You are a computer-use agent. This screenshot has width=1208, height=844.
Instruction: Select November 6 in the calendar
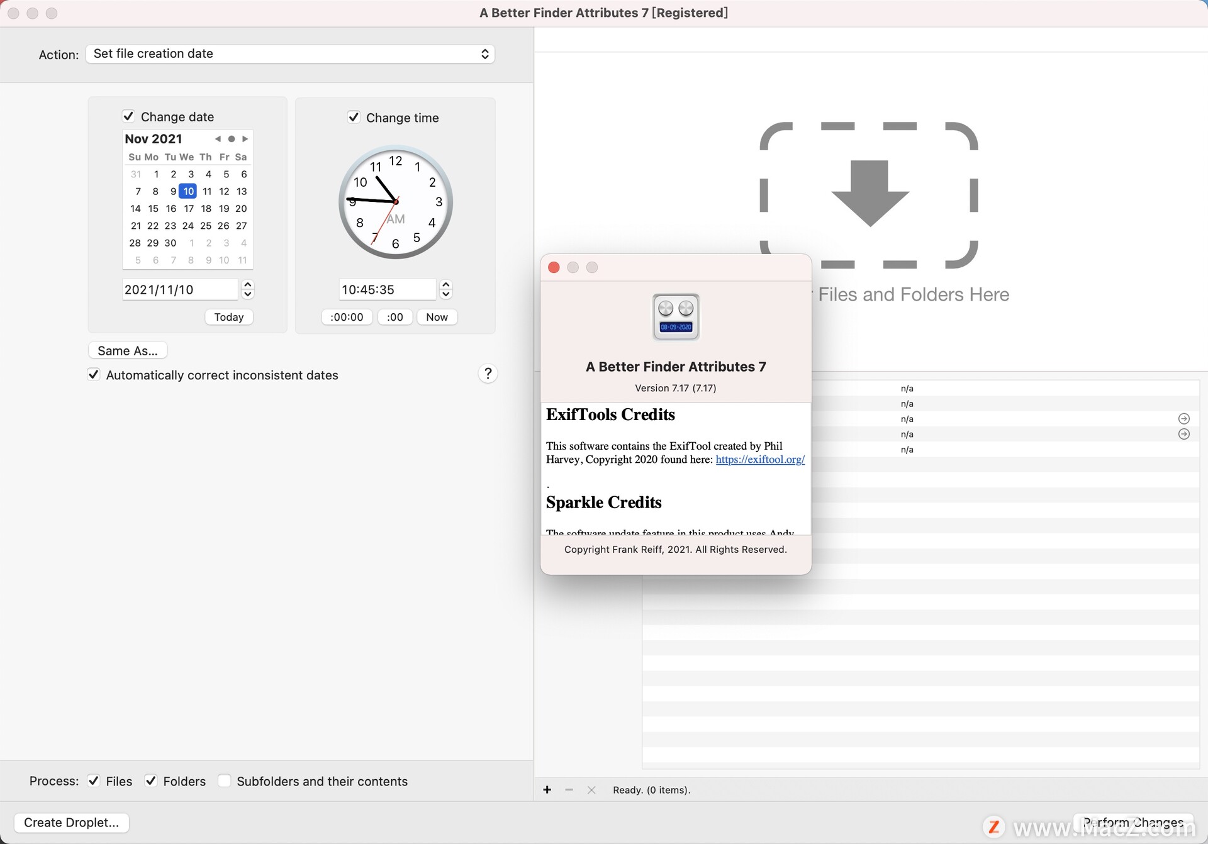(x=244, y=174)
